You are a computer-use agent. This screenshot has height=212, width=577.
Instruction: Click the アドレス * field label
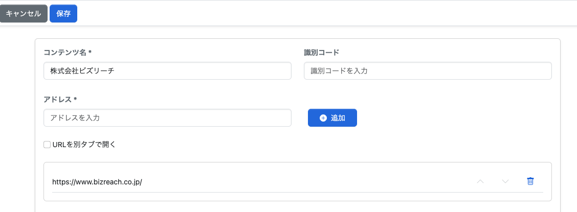click(60, 99)
